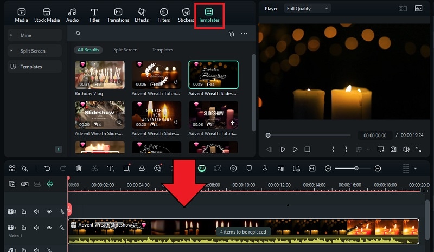
Task: Open the Media tab
Action: (21, 15)
